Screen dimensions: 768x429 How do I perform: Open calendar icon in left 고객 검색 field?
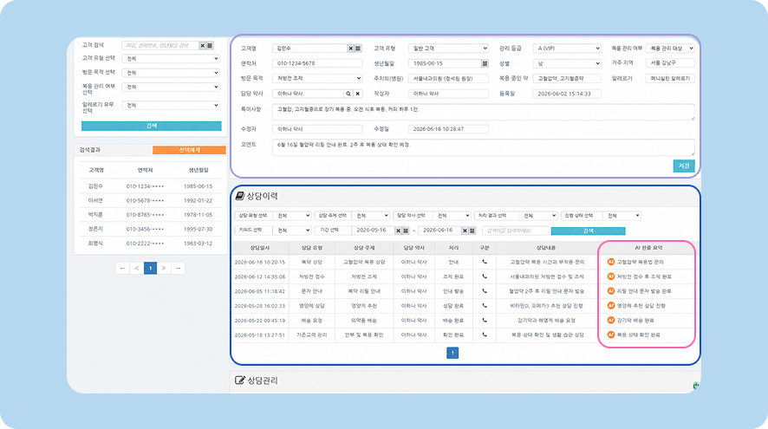click(210, 46)
